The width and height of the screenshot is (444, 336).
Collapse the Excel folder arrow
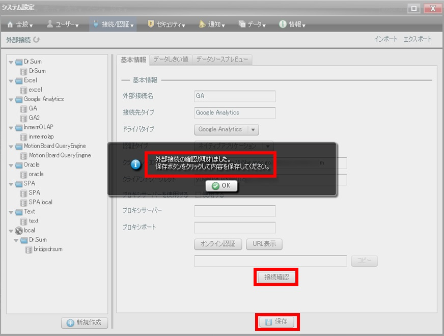coord(11,81)
